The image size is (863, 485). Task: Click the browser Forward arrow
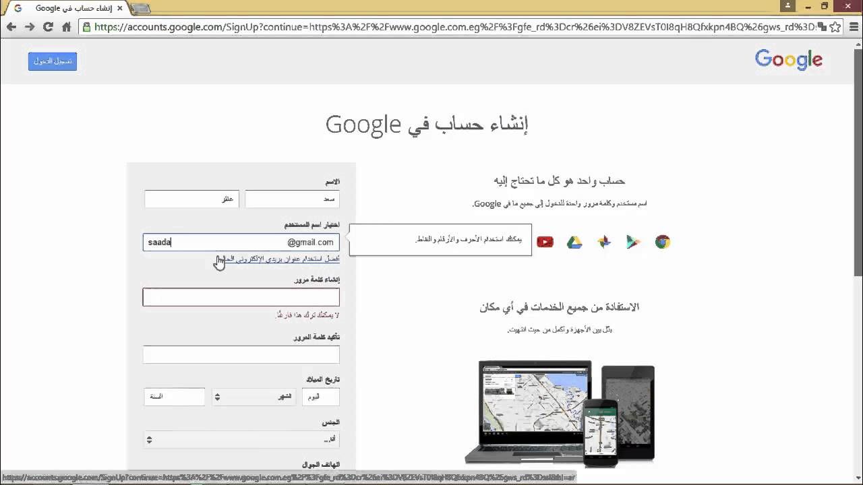[x=30, y=27]
